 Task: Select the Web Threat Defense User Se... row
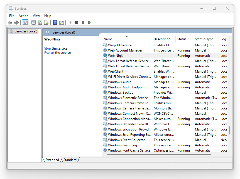pyautogui.click(x=165, y=66)
